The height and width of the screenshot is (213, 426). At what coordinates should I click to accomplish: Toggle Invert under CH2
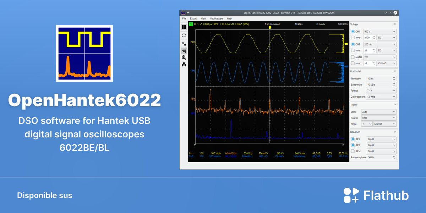[x=353, y=50]
